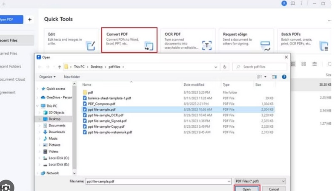Open the PDF Files (*.pdf) type dropdown

click(x=260, y=181)
